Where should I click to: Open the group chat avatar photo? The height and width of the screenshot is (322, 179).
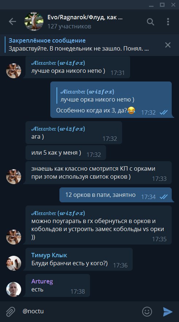pos(34,21)
